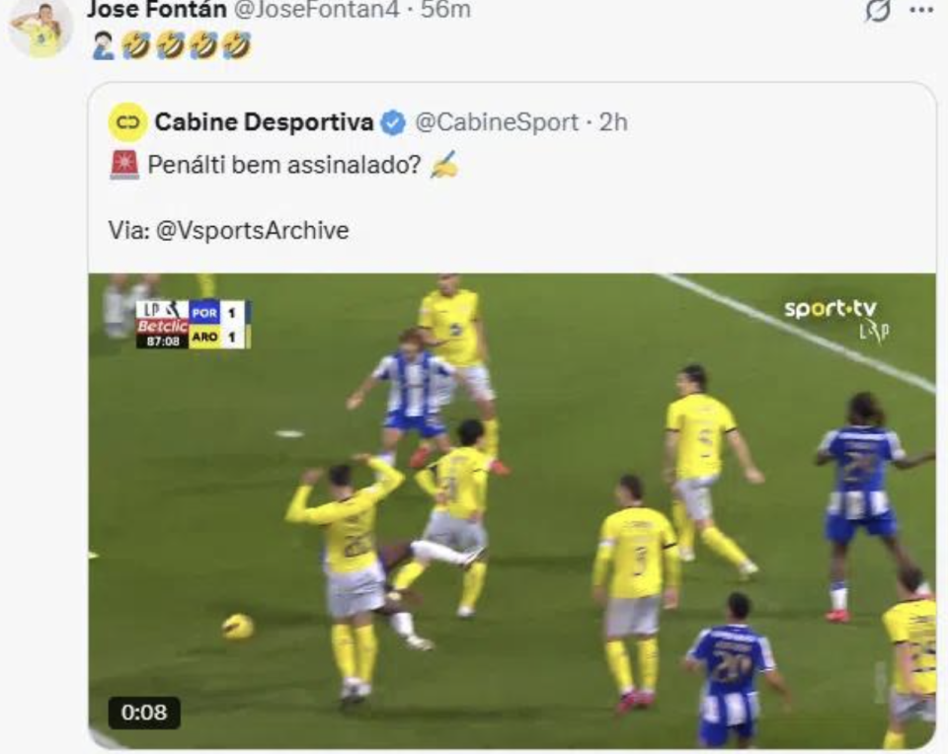Click the 0:08 video duration badge
This screenshot has height=754, width=948.
(144, 712)
